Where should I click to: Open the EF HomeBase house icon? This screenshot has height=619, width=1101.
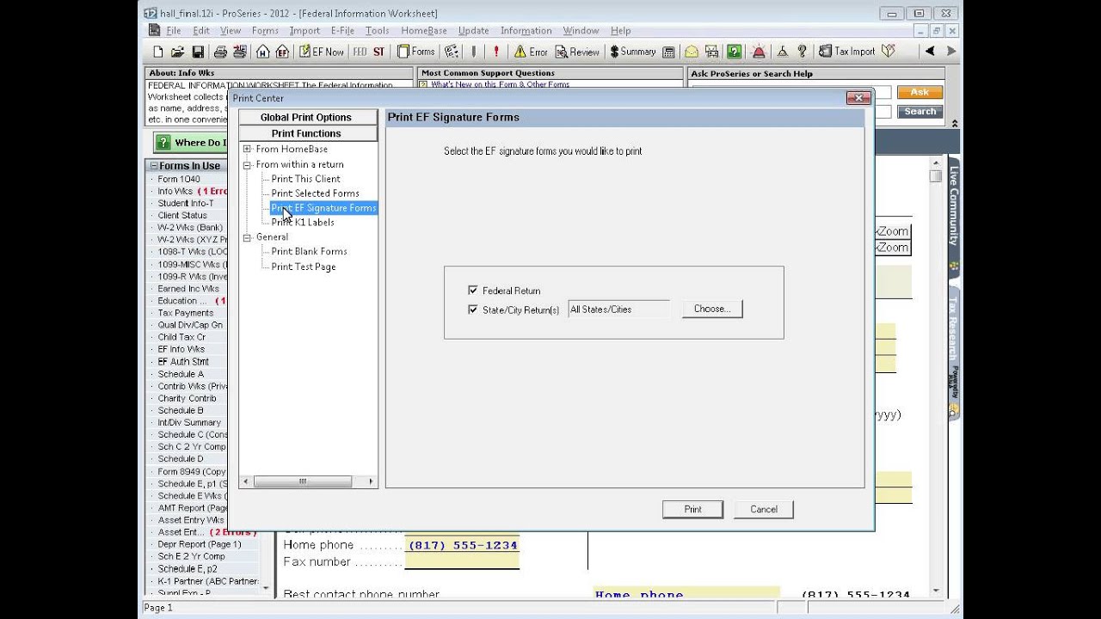pyautogui.click(x=282, y=52)
